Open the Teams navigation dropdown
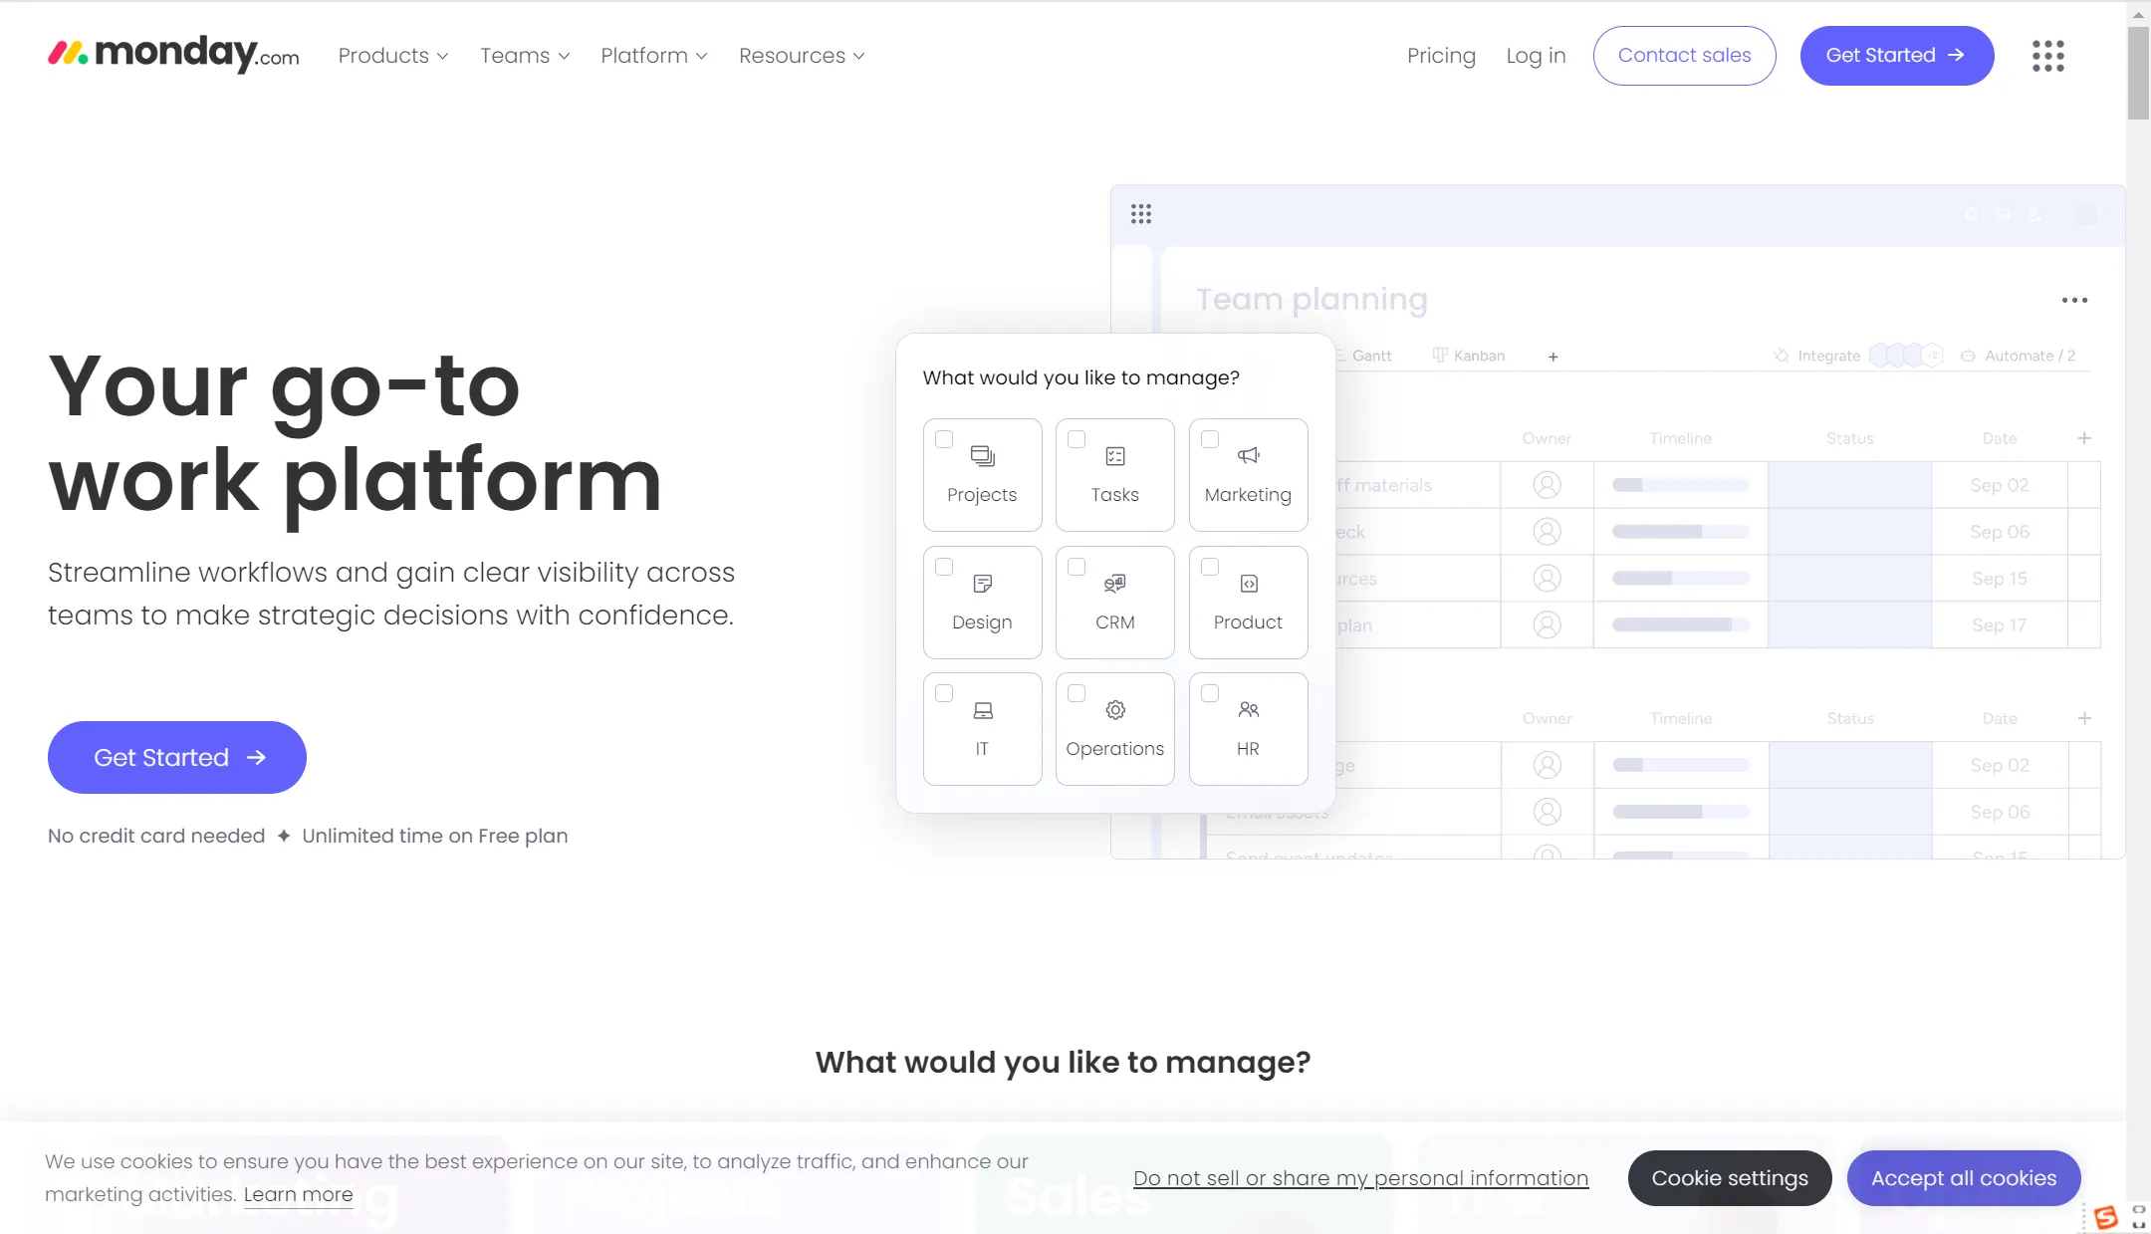 pyautogui.click(x=525, y=55)
